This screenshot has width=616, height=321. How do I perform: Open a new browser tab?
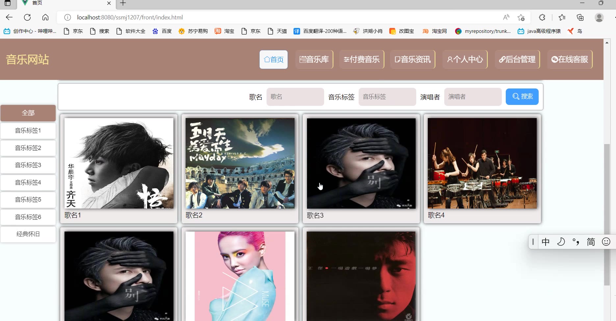pyautogui.click(x=123, y=3)
